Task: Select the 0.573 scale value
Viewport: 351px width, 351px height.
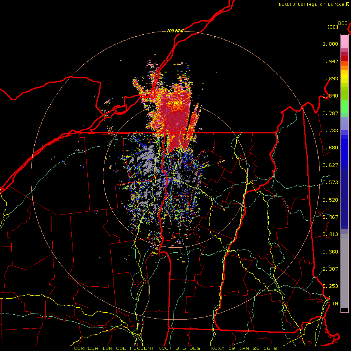Action: pyautogui.click(x=330, y=183)
